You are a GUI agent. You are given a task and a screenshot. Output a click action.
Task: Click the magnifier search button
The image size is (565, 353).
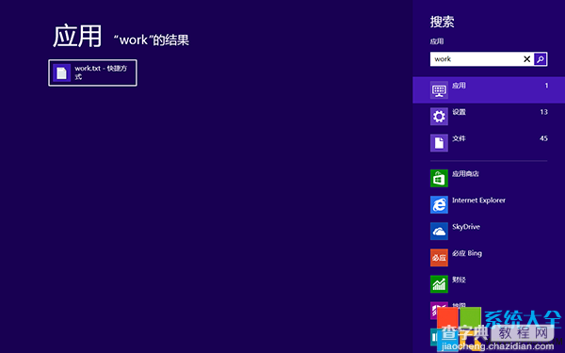pos(541,59)
